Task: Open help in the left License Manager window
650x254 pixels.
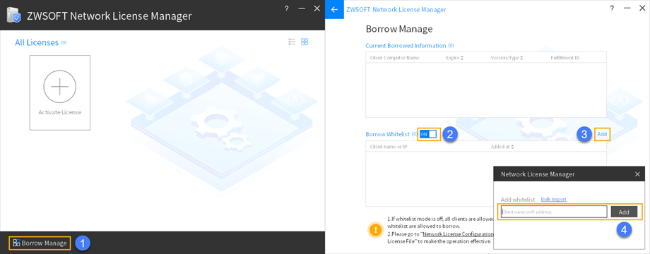Action: point(286,8)
